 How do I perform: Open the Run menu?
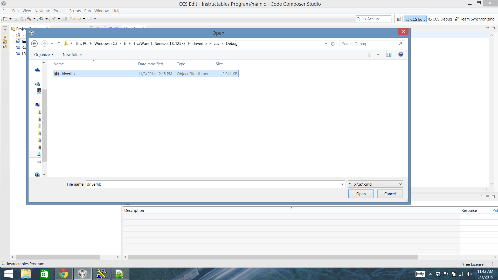(87, 11)
